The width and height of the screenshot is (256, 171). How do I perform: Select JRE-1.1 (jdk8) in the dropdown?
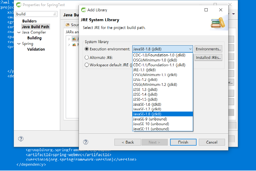click(x=163, y=70)
